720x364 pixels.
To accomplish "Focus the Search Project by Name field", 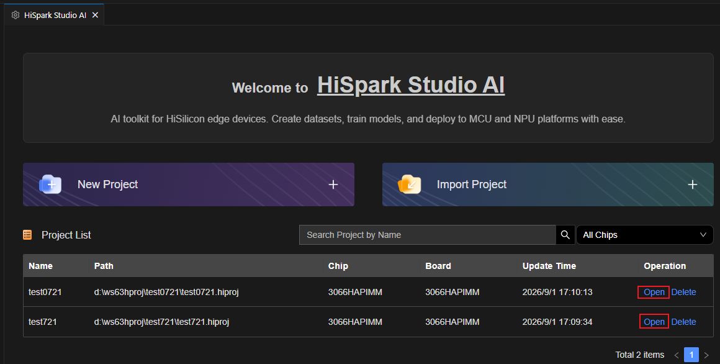I will coord(428,235).
